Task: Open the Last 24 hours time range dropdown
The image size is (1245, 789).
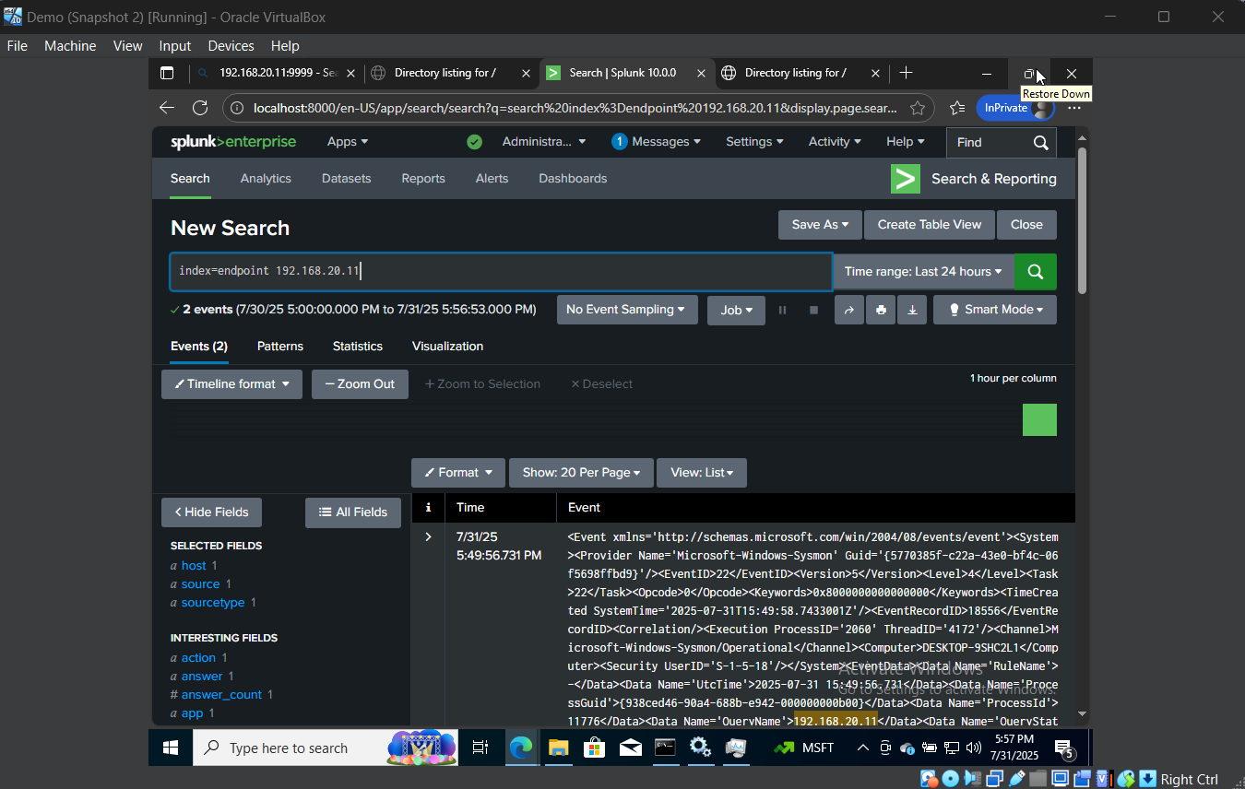Action: pos(922,271)
